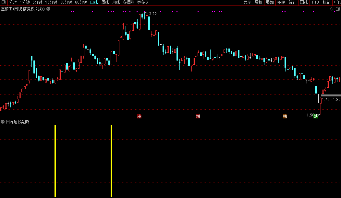Select the 1分钟 period tab
341x198 pixels.
click(x=25, y=2)
